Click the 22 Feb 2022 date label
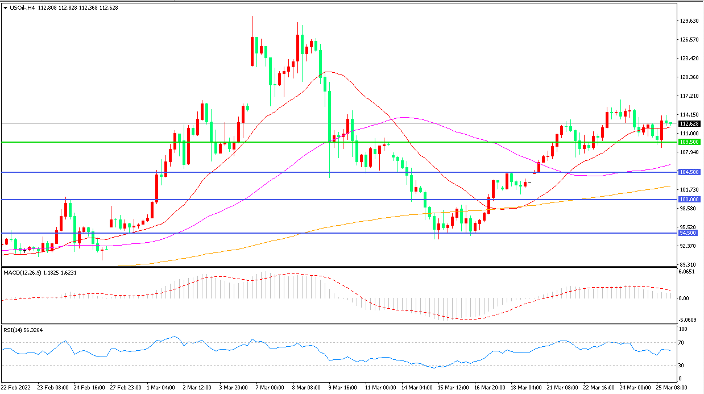Viewport: 704px width, 394px height. click(16, 387)
